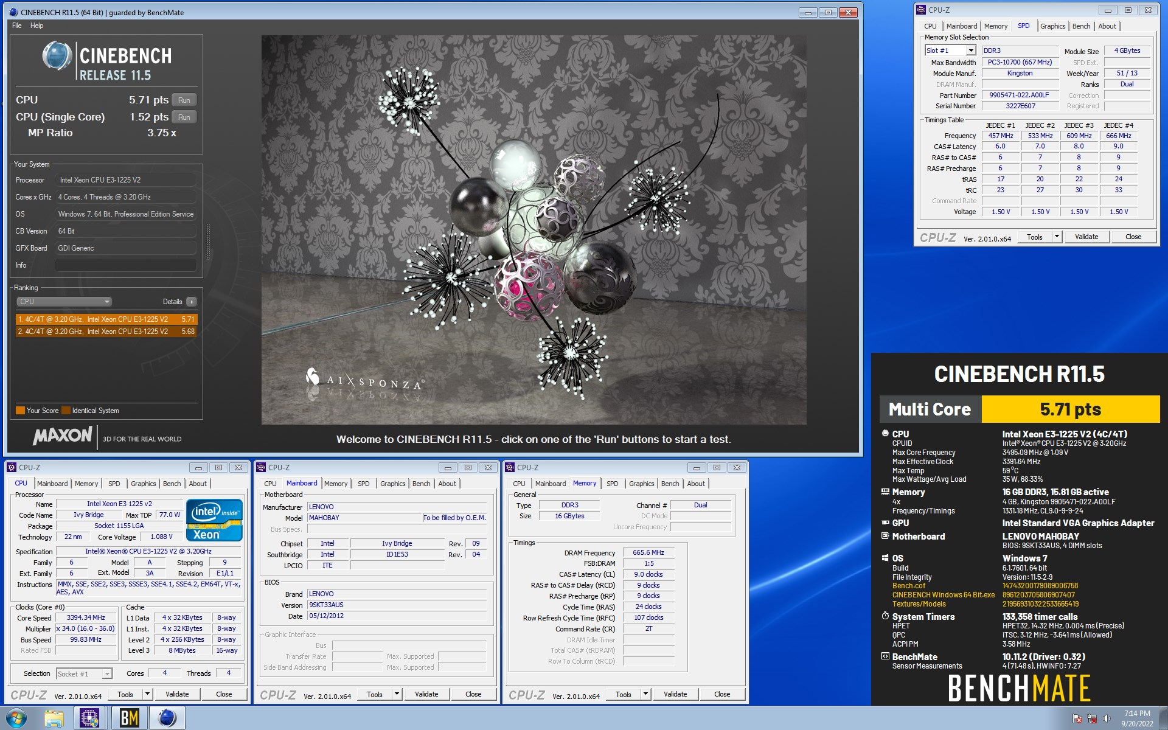Select the ranking entry scoring 5.68

point(106,332)
